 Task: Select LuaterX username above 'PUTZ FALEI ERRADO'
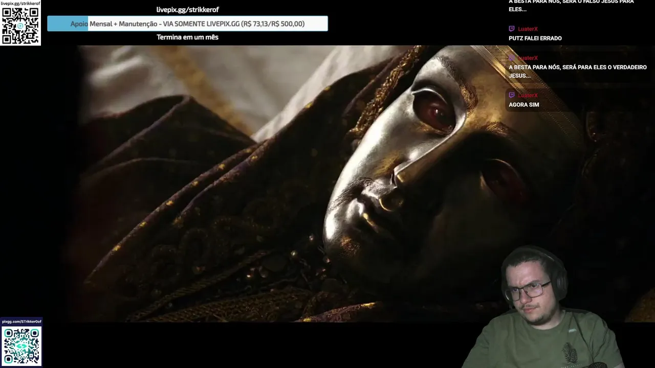528,29
